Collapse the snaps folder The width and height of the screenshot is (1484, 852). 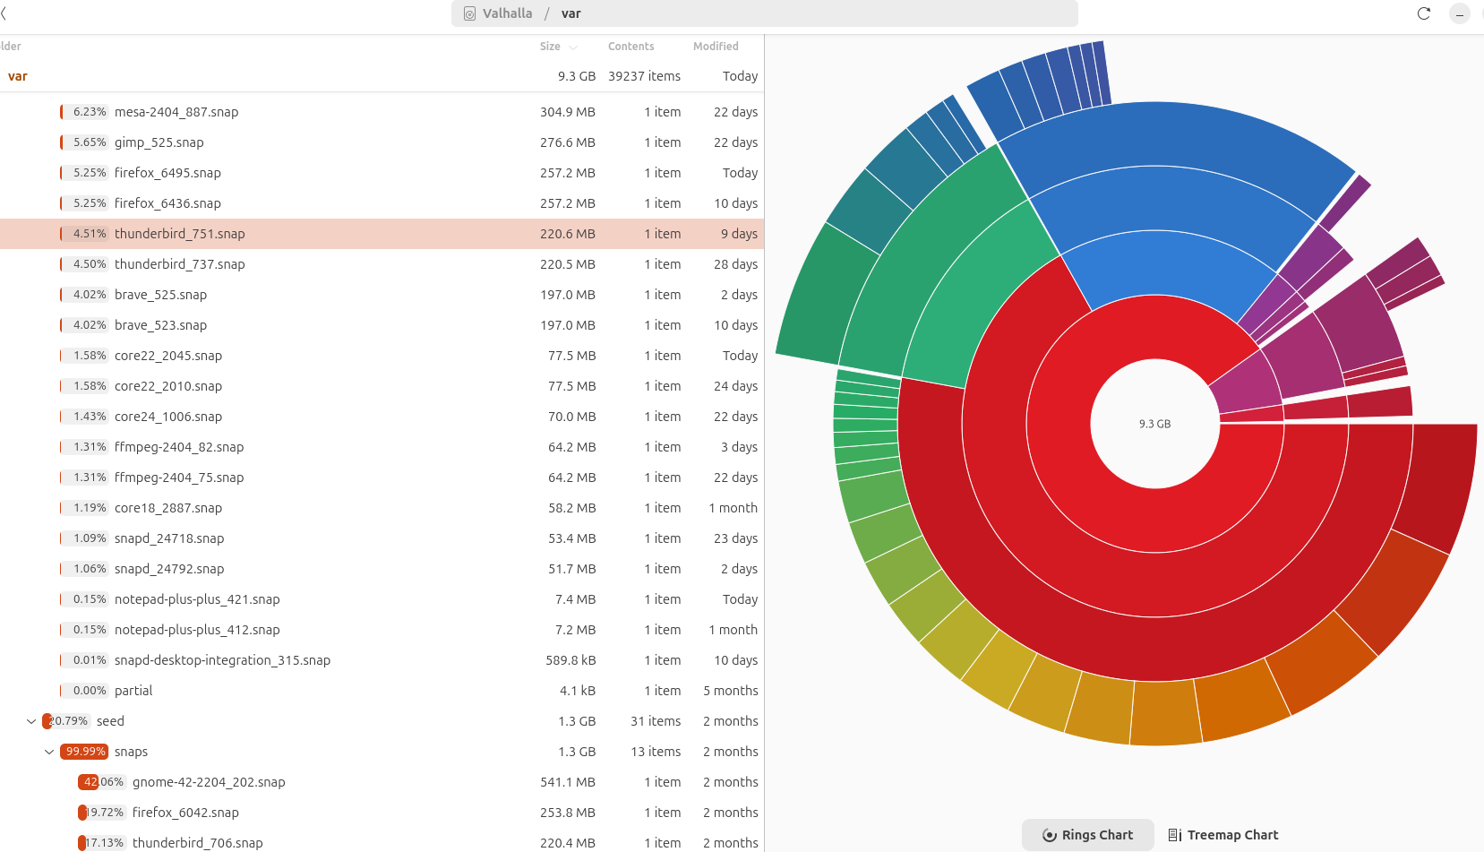pyautogui.click(x=49, y=752)
